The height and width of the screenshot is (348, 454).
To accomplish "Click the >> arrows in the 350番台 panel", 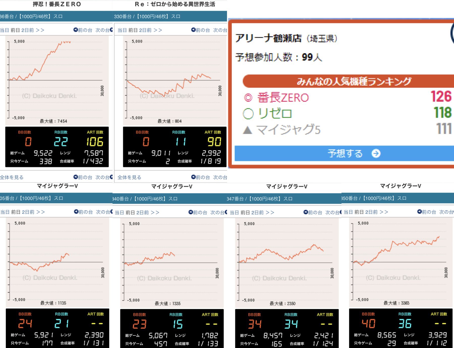I will pyautogui.click(x=384, y=212).
